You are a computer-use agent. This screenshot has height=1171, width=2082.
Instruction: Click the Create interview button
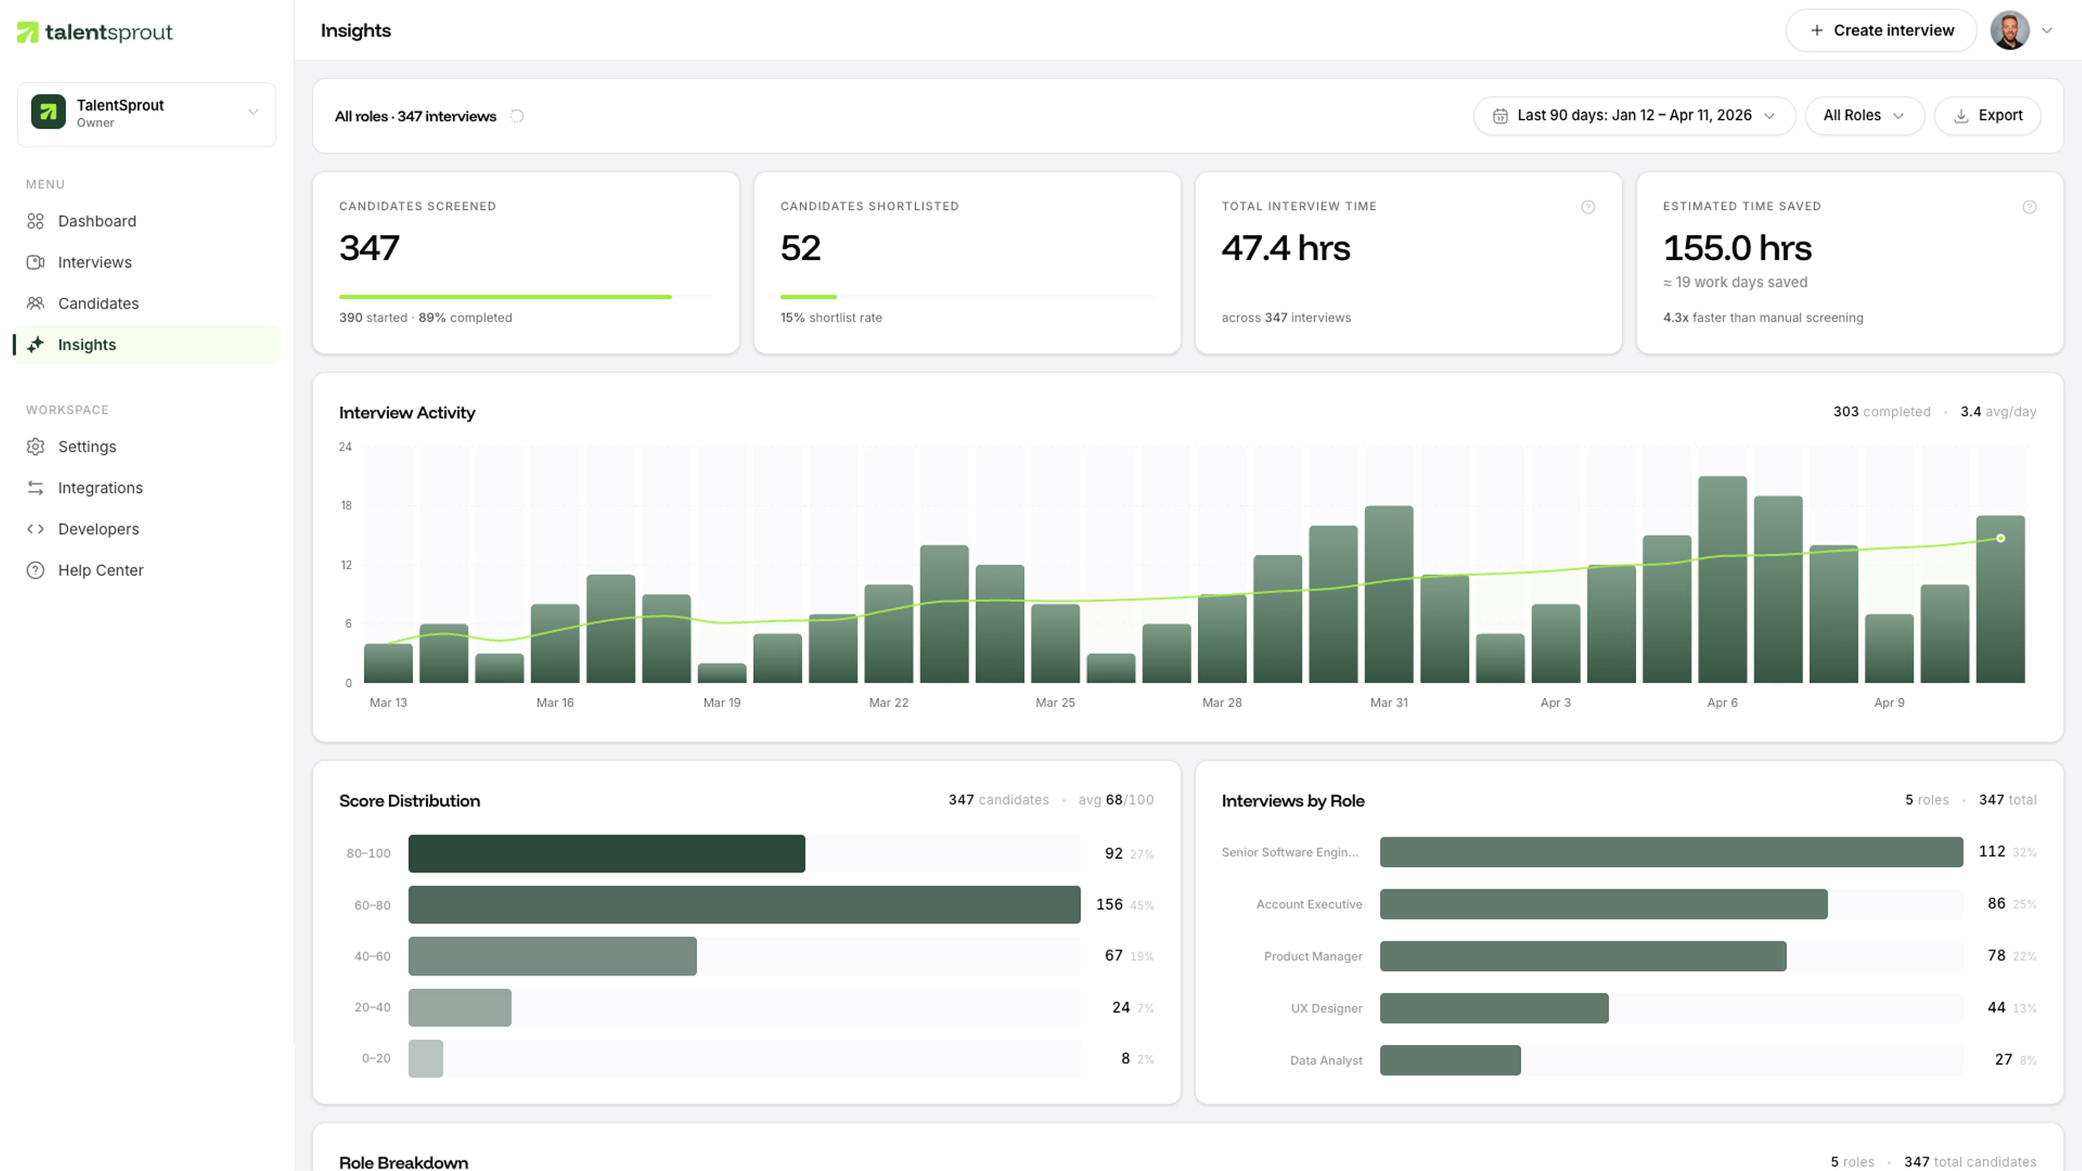pos(1881,30)
